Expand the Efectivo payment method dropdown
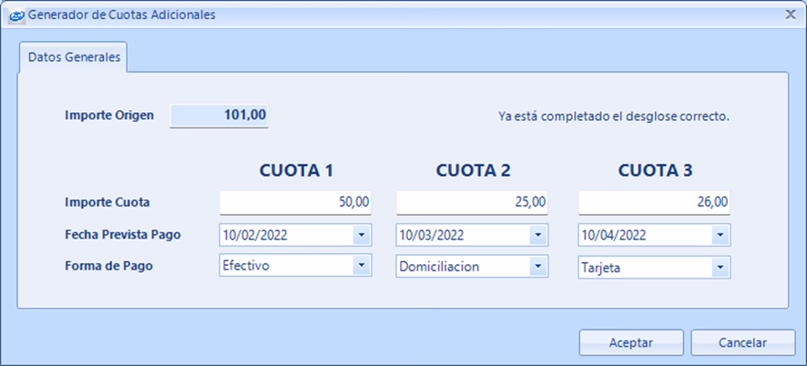 click(361, 265)
